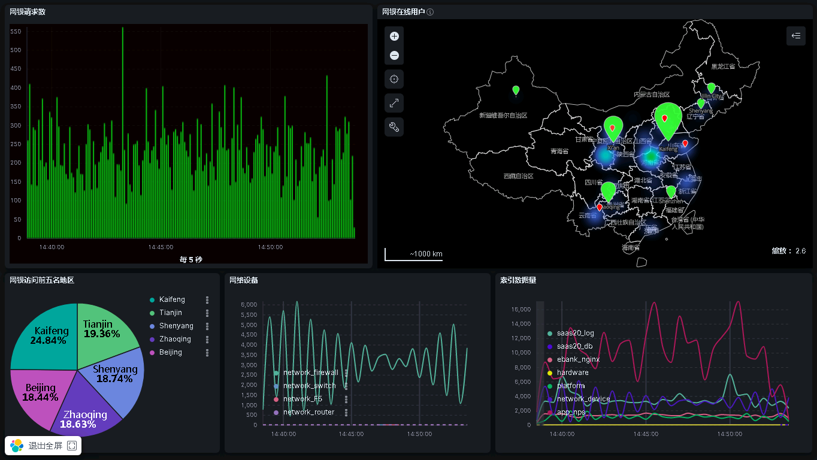Viewport: 817px width, 460px height.
Task: Open options menu for network_firewall legend
Action: (346, 373)
